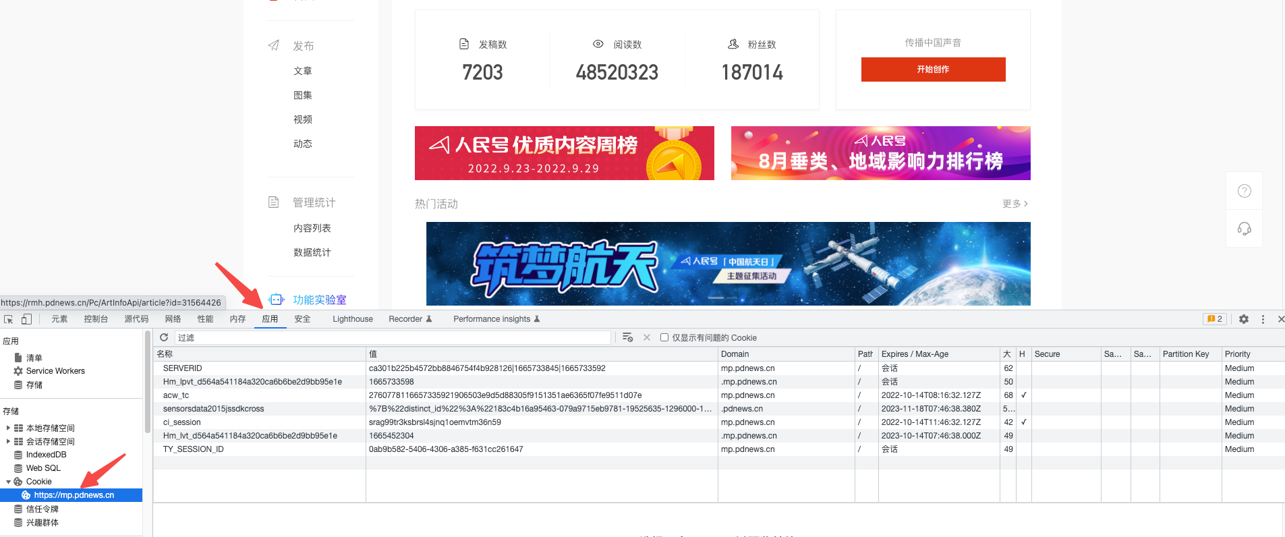Click the clear all cookies icon
This screenshot has height=537, width=1285.
click(x=627, y=337)
